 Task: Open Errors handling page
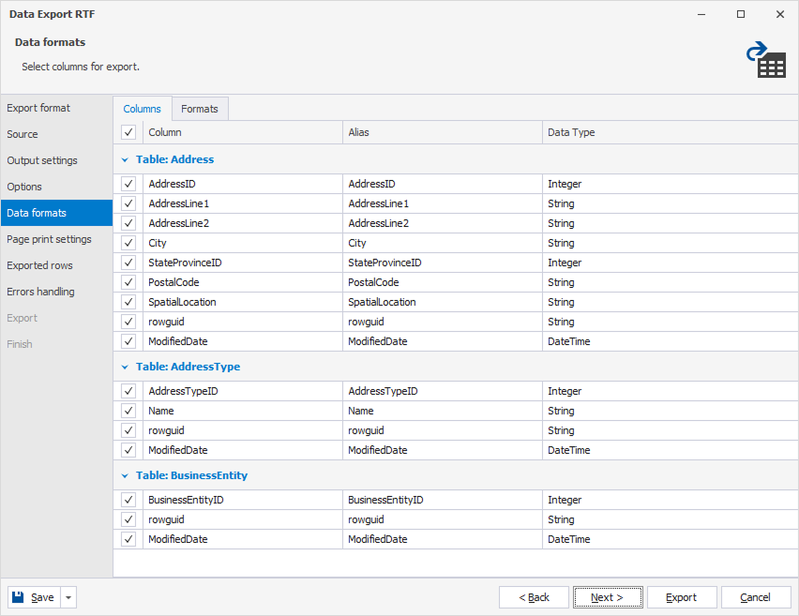[56, 292]
